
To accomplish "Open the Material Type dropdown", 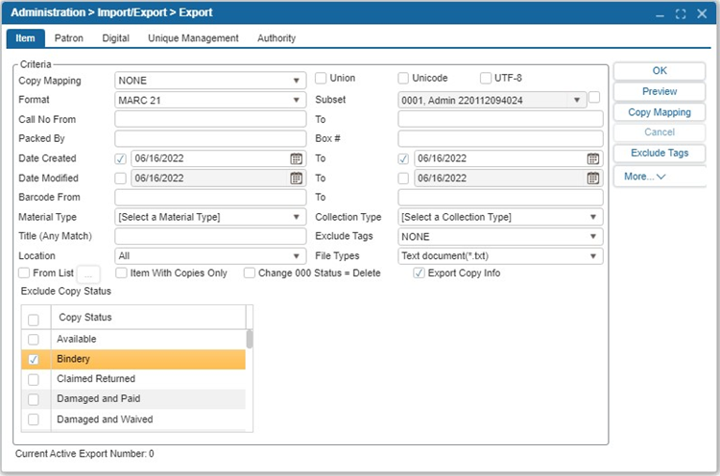I will 210,217.
